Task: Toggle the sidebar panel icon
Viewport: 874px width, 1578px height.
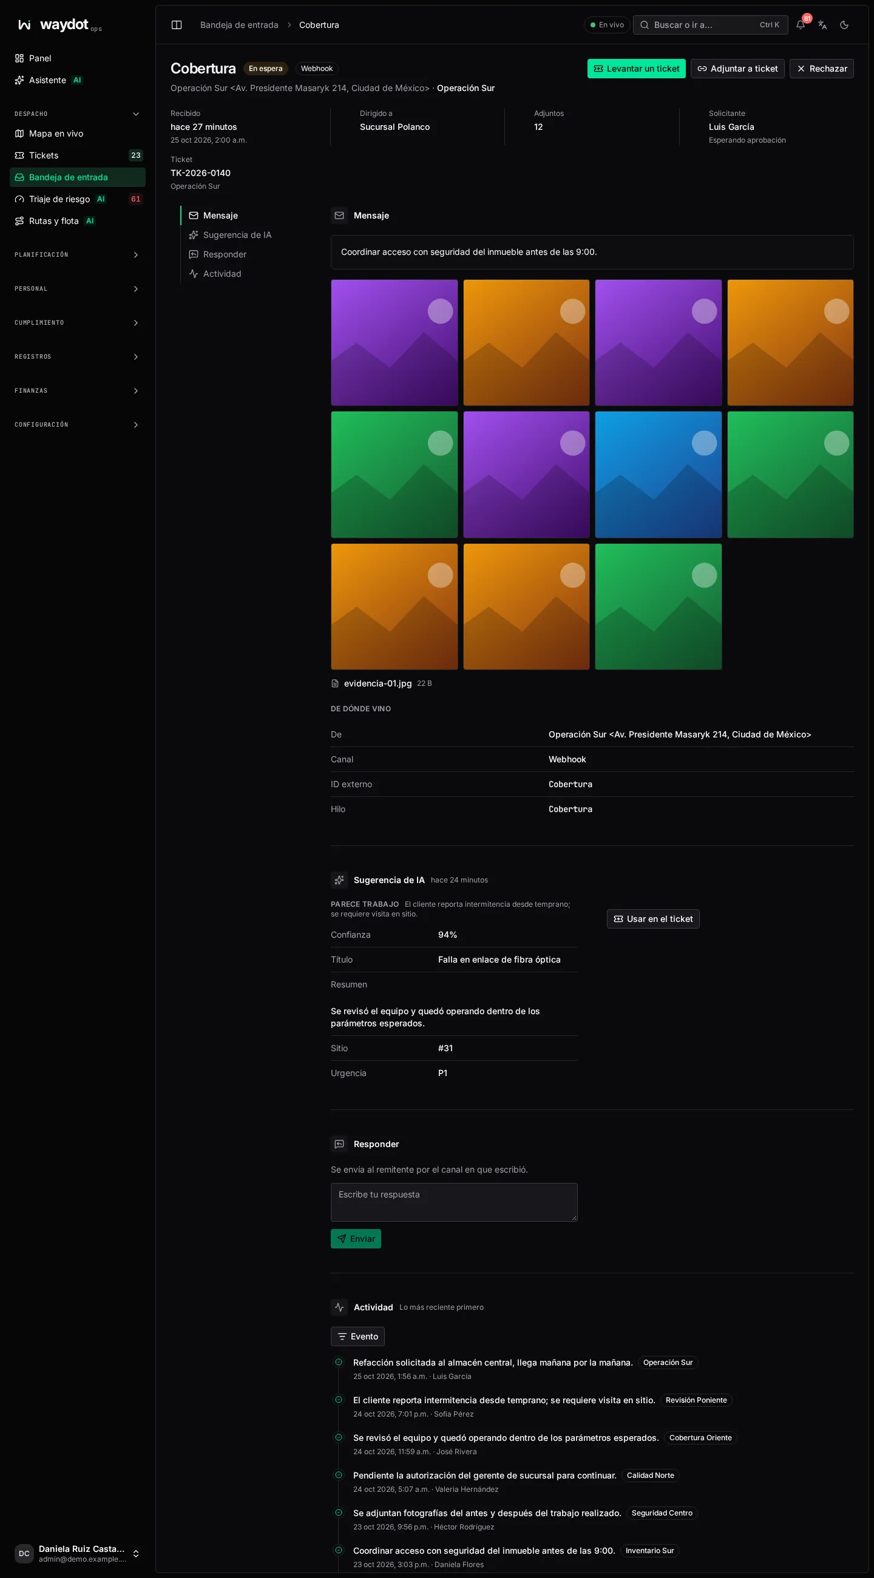Action: pos(177,25)
